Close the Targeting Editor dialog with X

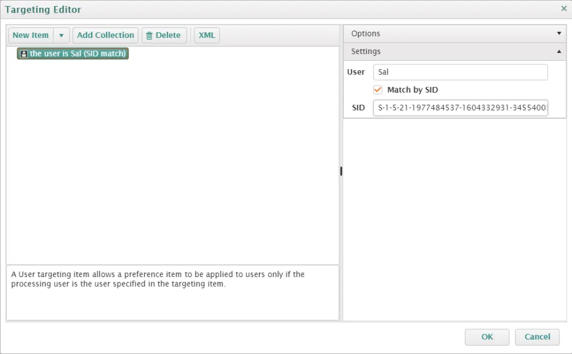(x=564, y=9)
